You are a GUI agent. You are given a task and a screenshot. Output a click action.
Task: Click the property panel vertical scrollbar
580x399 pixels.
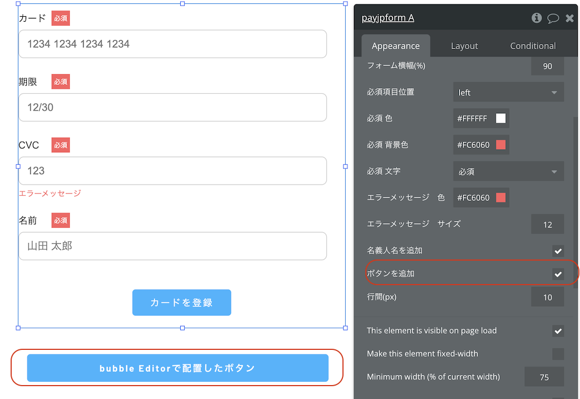pos(575,201)
